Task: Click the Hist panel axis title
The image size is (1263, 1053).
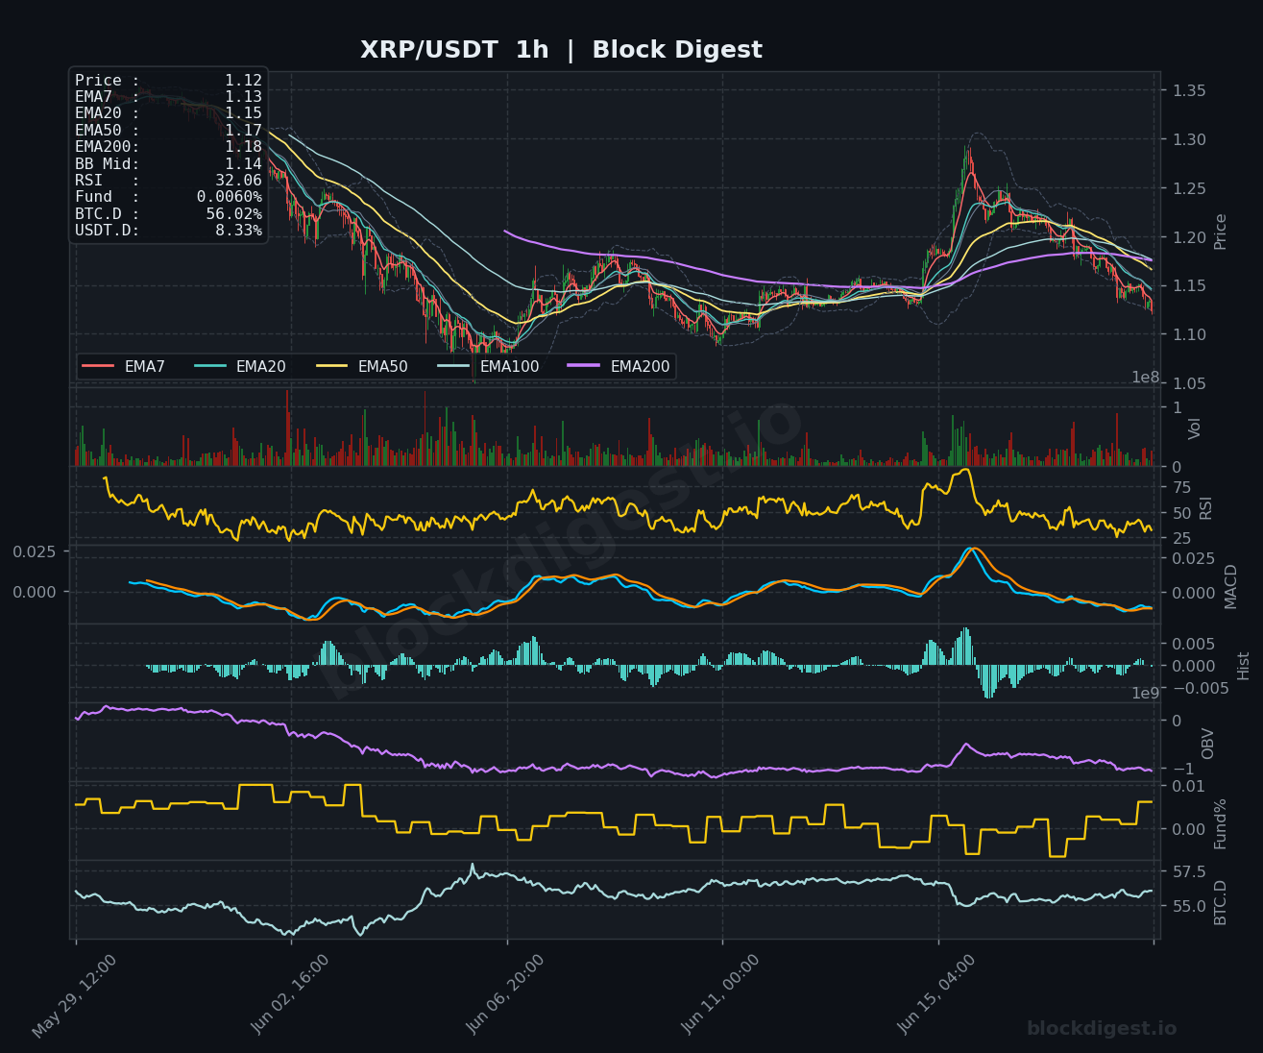Action: (1244, 666)
